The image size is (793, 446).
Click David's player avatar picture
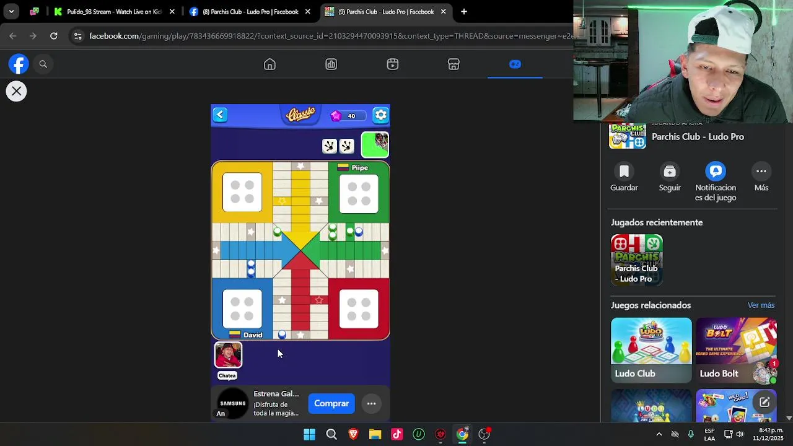click(228, 356)
